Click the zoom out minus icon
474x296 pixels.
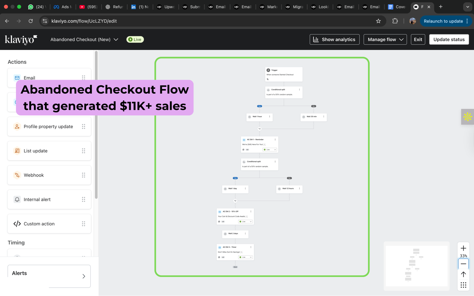click(463, 264)
